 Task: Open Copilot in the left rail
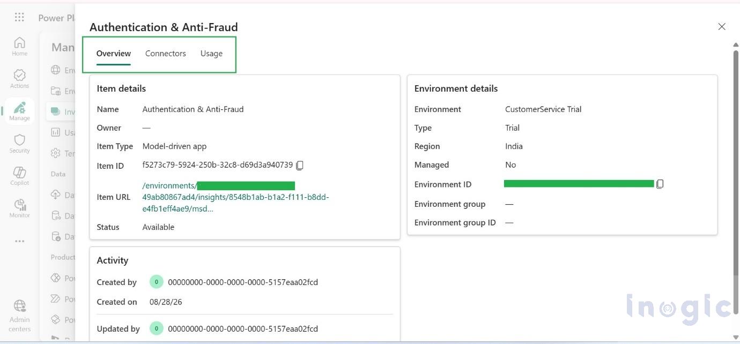19,176
